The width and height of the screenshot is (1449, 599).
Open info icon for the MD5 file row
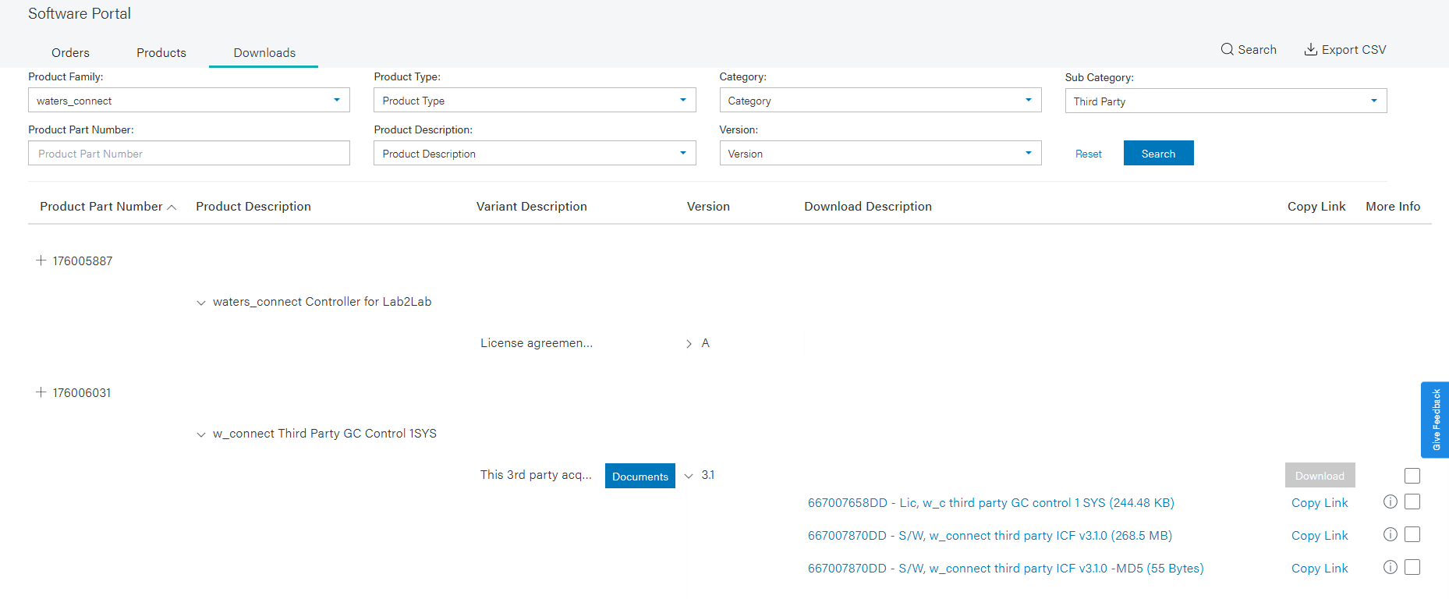coord(1390,567)
